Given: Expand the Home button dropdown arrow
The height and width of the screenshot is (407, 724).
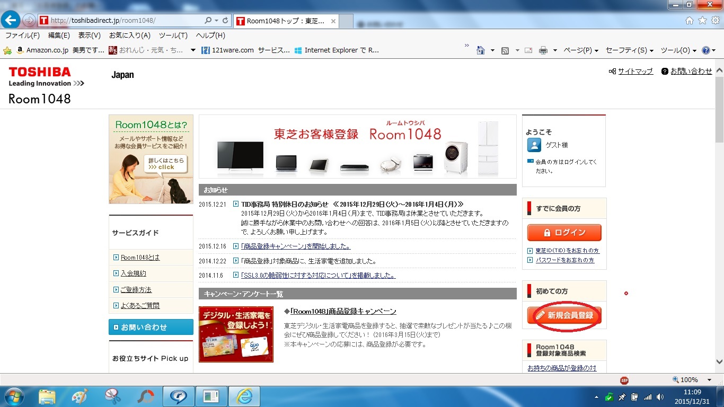Looking at the screenshot, I should 492,51.
